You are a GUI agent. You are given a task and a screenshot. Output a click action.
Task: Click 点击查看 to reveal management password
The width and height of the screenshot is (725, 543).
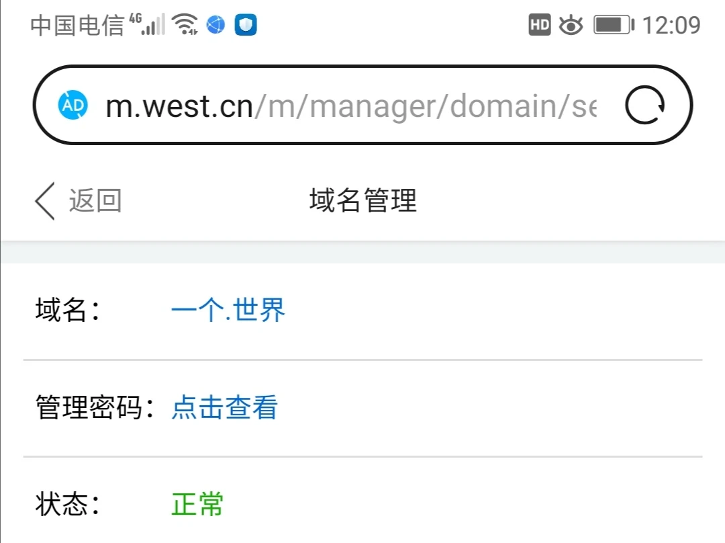(224, 408)
